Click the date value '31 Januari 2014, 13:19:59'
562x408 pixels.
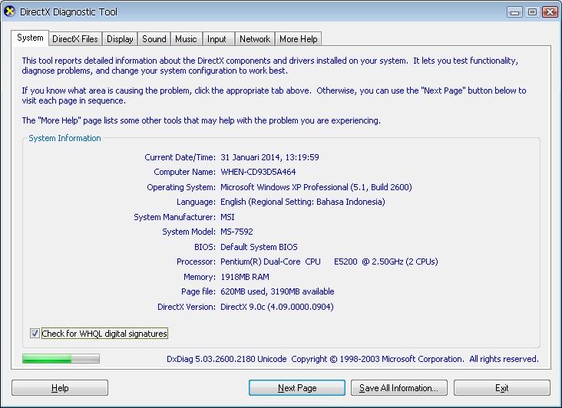tap(269, 157)
